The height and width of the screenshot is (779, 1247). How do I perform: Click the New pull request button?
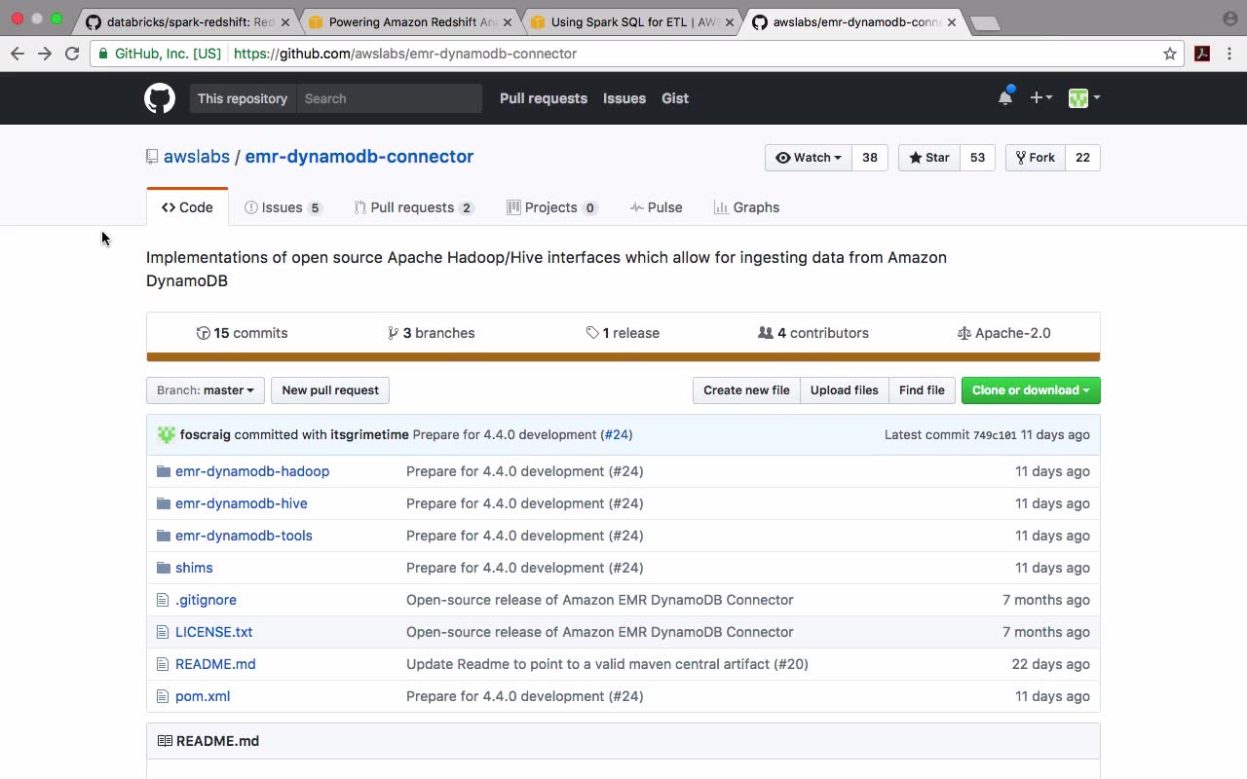[330, 390]
